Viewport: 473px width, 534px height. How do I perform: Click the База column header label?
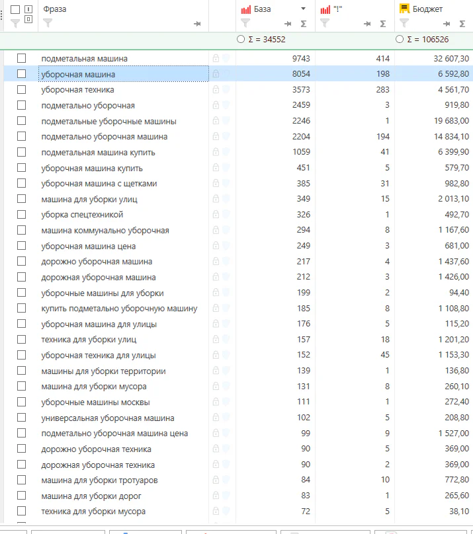pos(263,9)
